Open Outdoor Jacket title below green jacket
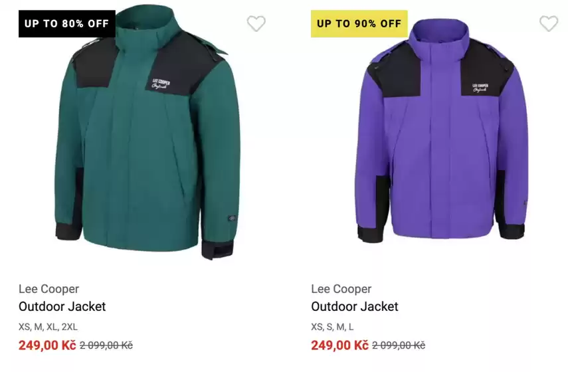Screen dimensions: 568x372 62,306
